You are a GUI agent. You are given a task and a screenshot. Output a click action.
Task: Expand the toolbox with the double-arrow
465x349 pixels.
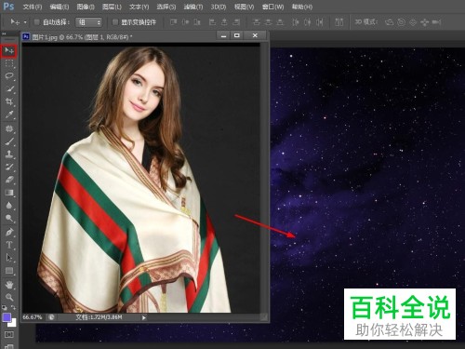[x=4, y=34]
